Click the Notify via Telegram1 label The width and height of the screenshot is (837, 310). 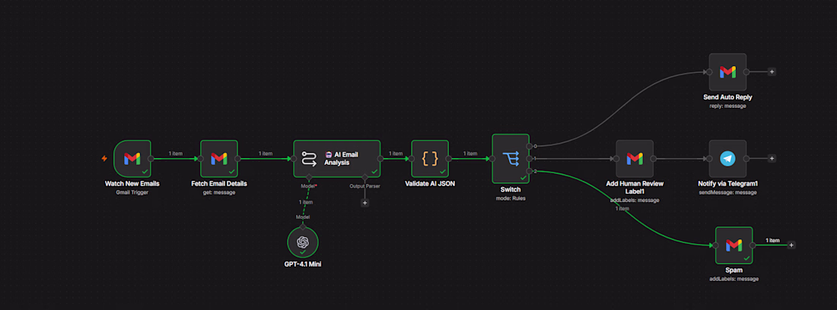727,184
